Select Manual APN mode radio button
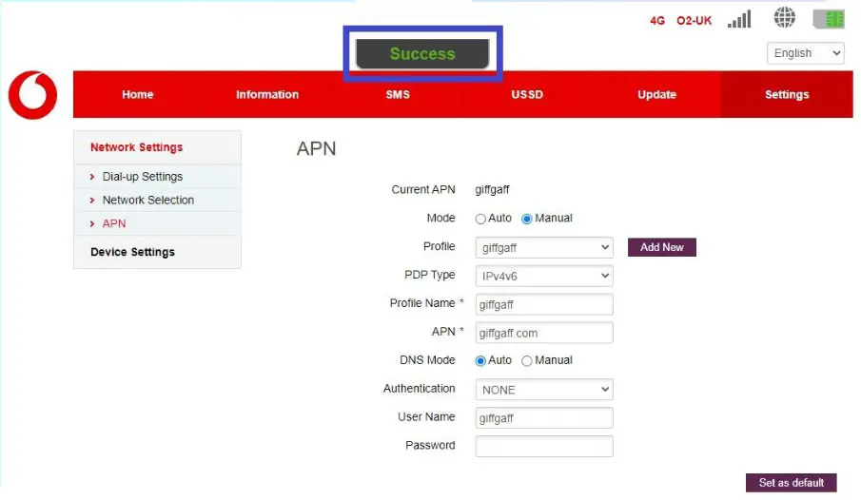The image size is (861, 500). [527, 219]
